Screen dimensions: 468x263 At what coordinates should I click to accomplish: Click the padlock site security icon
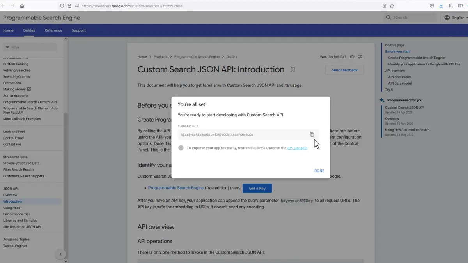click(x=69, y=6)
